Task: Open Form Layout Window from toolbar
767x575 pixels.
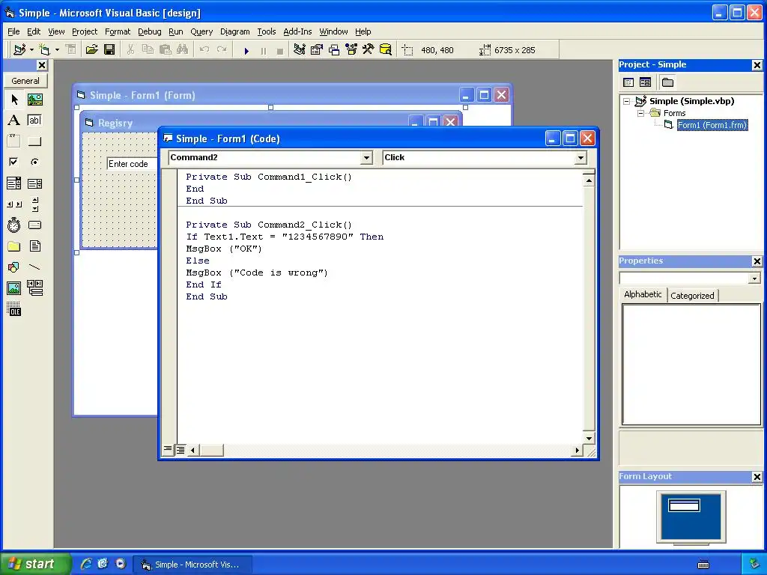Action: pos(334,49)
